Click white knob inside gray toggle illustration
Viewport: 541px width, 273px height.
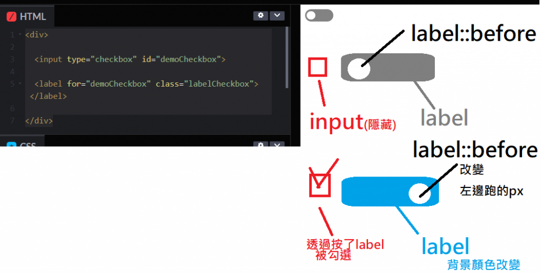[x=359, y=69]
